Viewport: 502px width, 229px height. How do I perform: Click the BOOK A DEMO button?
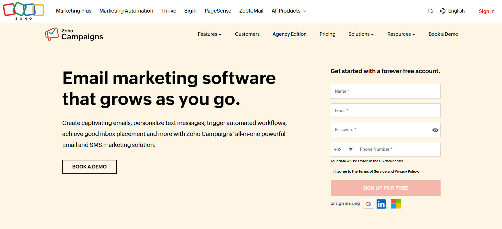click(x=89, y=167)
